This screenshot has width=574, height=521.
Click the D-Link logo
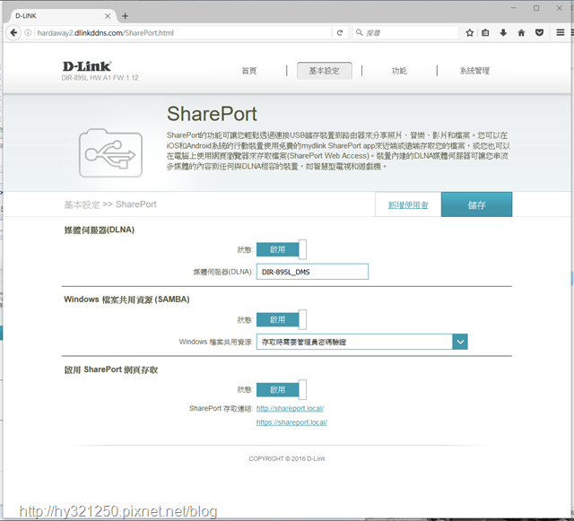pos(87,66)
